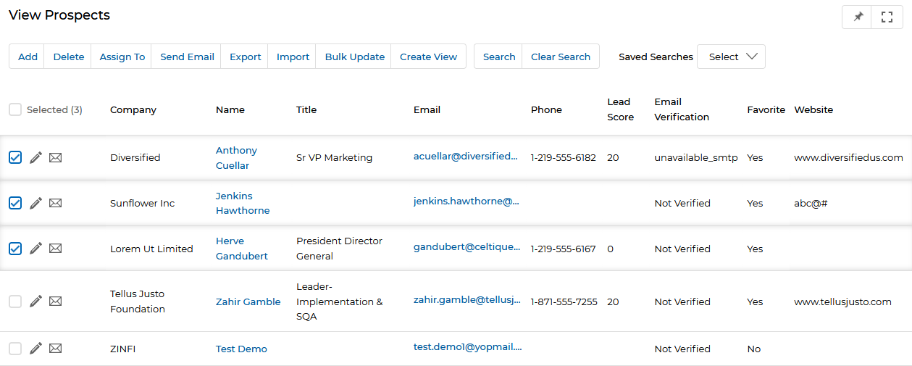Image resolution: width=912 pixels, height=366 pixels.
Task: Click the Lead Score column header
Action: (621, 109)
